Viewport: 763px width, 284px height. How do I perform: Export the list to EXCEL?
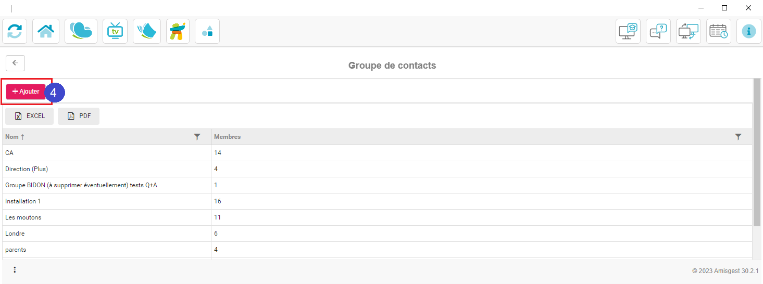tap(29, 116)
